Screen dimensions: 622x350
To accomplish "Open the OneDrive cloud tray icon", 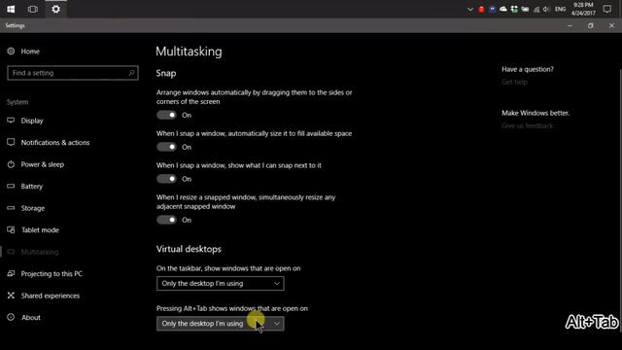I will click(503, 9).
